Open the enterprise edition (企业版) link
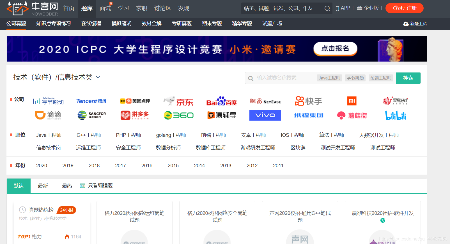 (368, 8)
